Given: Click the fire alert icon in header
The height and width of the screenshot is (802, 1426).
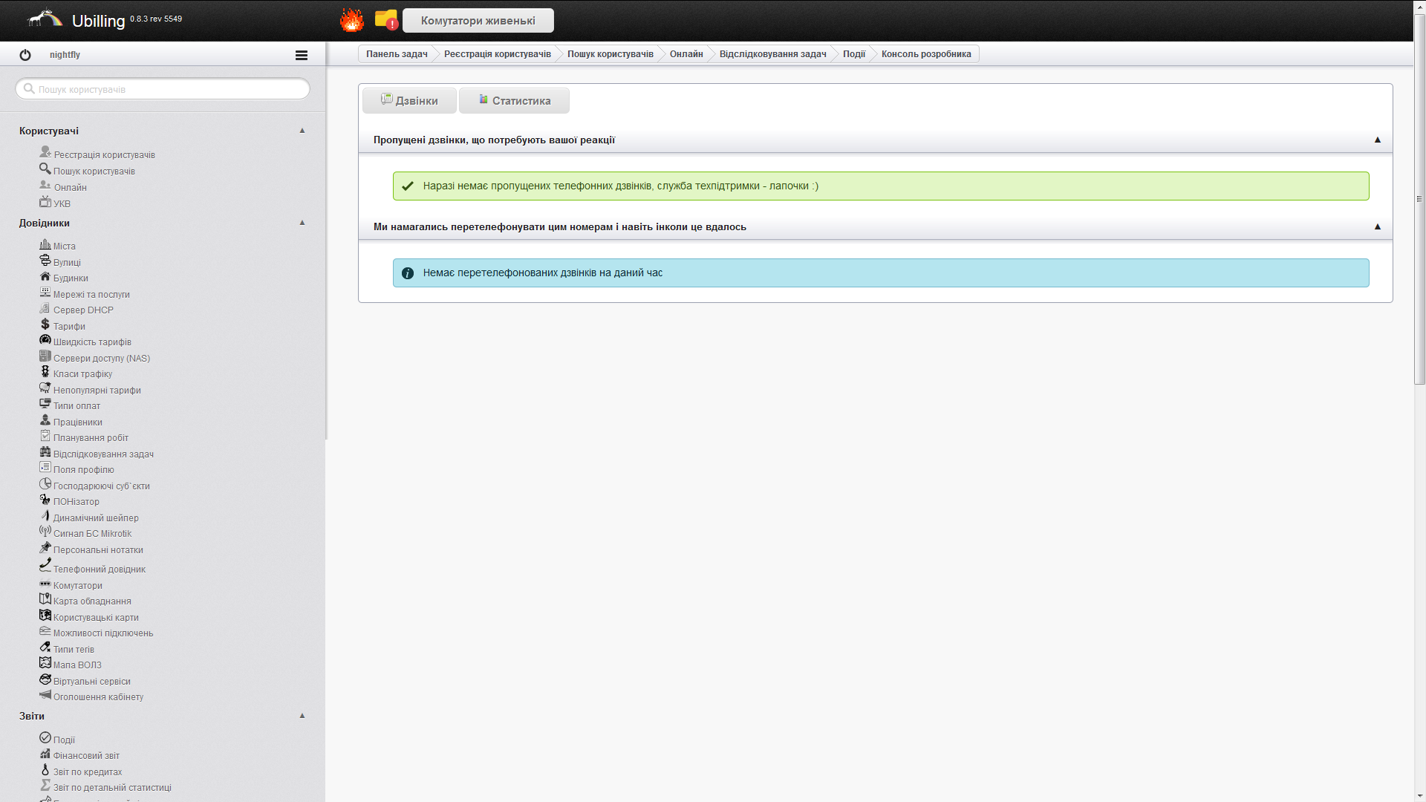Looking at the screenshot, I should click(351, 20).
